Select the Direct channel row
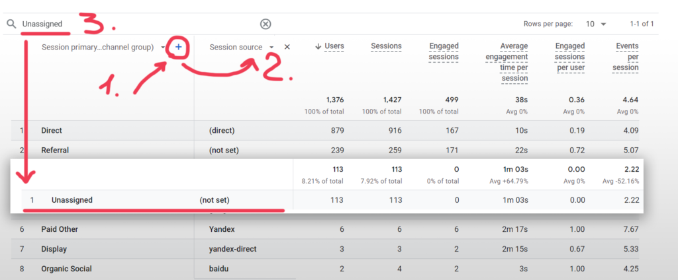This screenshot has width=678, height=280. (52, 131)
